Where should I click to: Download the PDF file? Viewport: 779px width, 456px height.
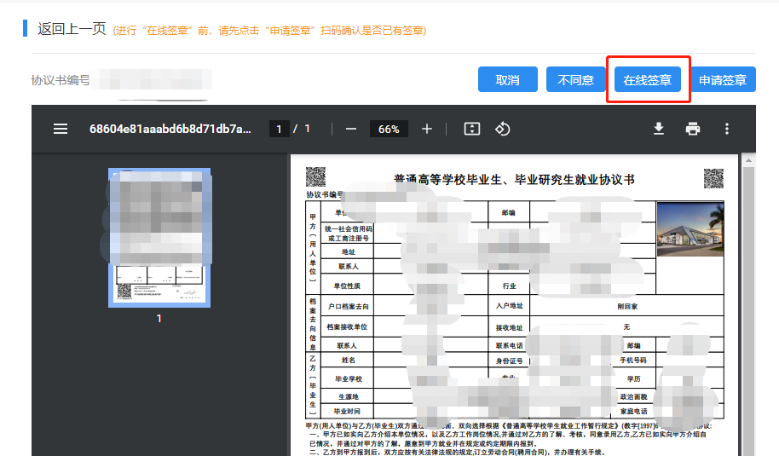tap(658, 129)
